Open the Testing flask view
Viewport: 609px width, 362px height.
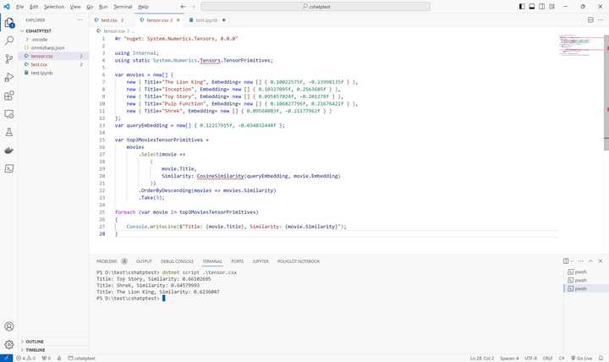coord(9,132)
